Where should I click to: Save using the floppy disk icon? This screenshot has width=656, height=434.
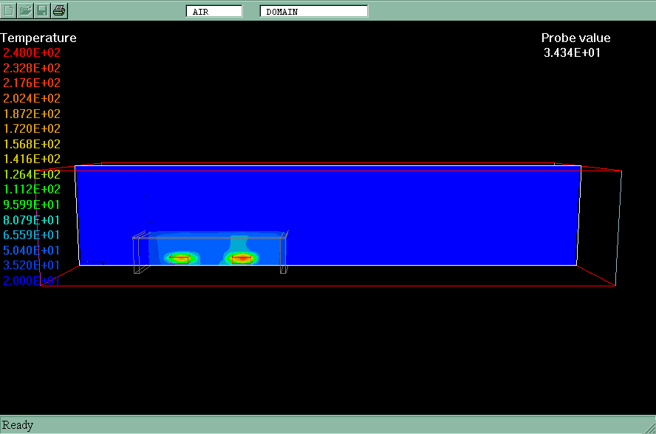(x=43, y=10)
